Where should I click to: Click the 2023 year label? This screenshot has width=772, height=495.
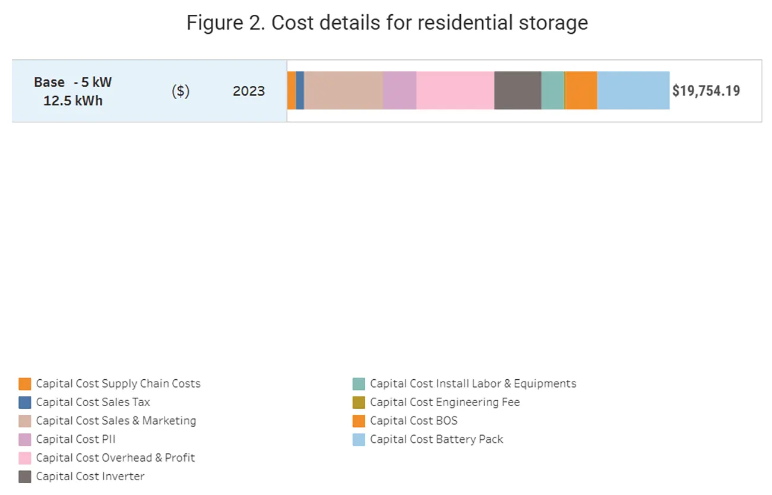click(249, 91)
